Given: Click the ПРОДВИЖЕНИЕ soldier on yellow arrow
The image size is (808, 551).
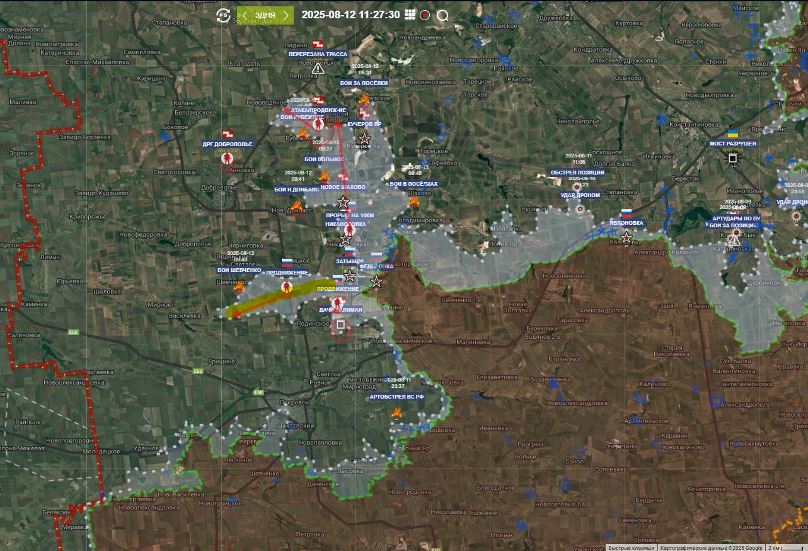Looking at the screenshot, I should [287, 287].
